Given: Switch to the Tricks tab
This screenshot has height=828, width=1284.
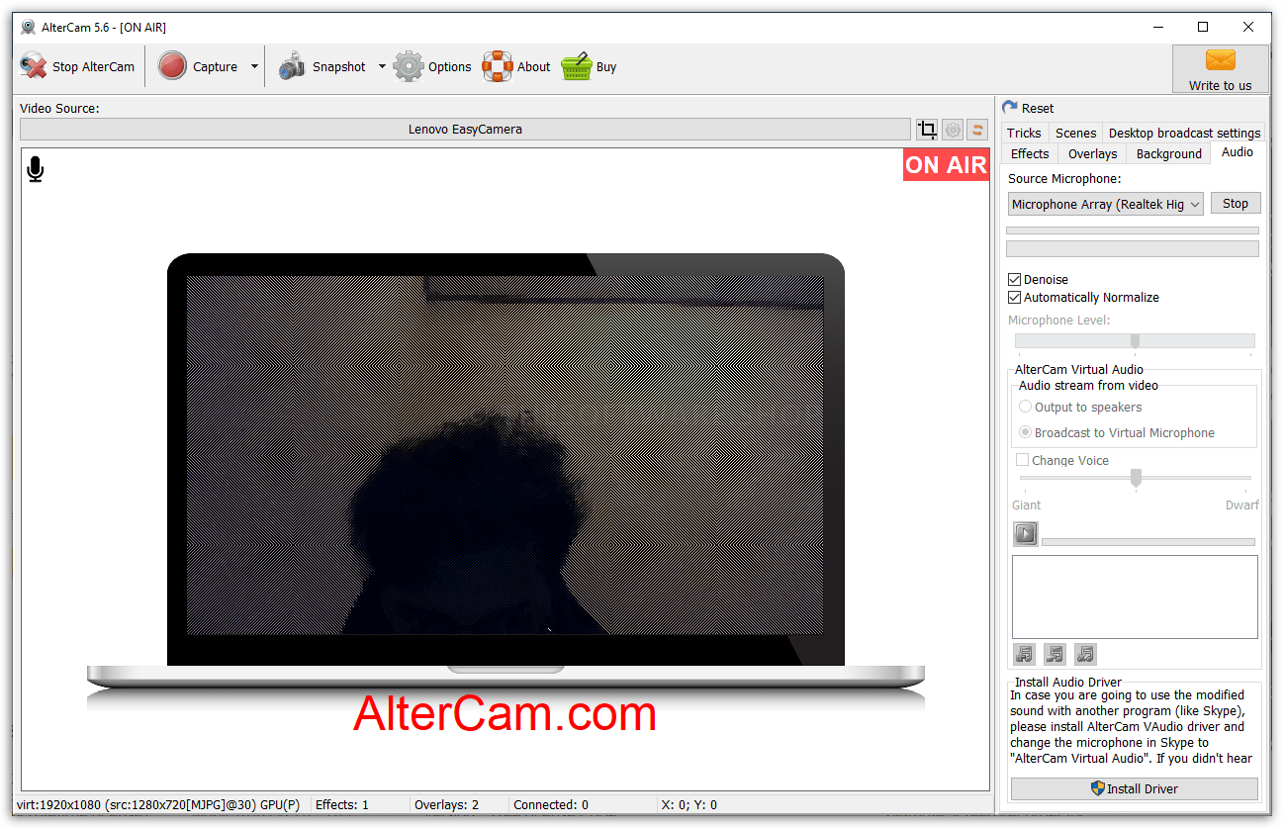Looking at the screenshot, I should [x=1024, y=133].
